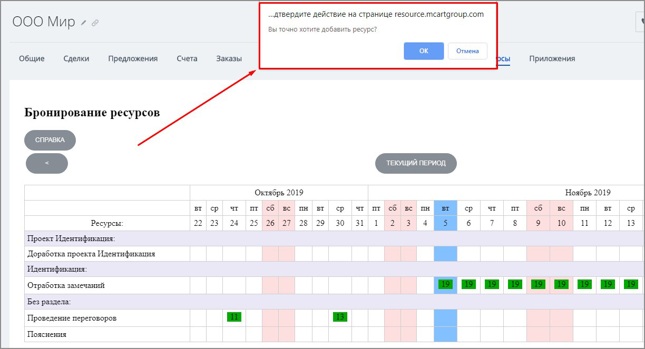
Task: Click the СПРАВКА help button
Action: tap(50, 140)
